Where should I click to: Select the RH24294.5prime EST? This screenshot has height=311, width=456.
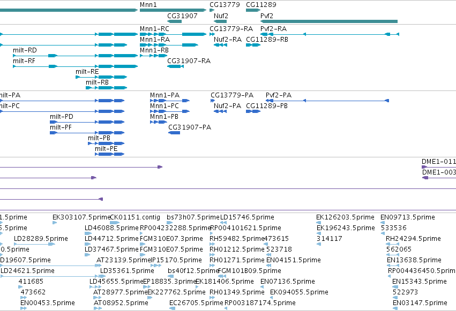tap(393, 244)
